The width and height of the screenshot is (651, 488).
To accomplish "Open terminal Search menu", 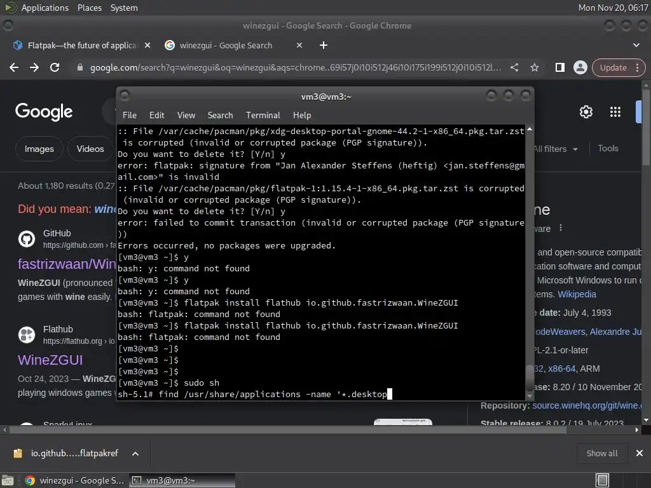I will click(220, 115).
